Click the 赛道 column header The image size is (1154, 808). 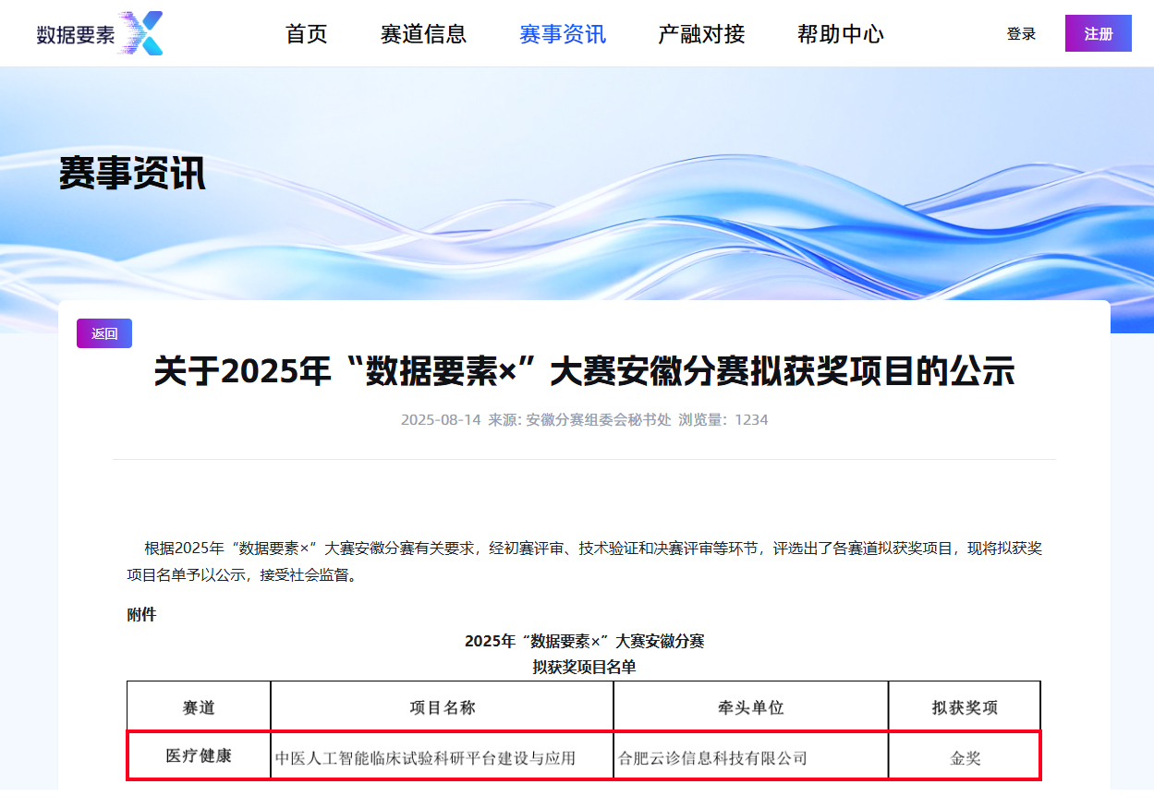199,706
